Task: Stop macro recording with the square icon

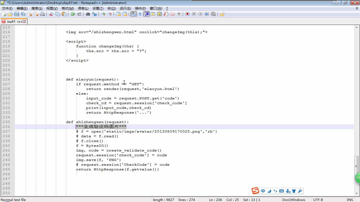Action: tap(194, 14)
